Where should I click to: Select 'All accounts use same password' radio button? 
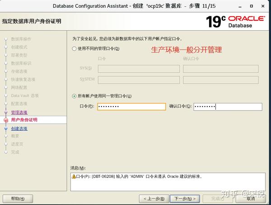tap(74, 96)
